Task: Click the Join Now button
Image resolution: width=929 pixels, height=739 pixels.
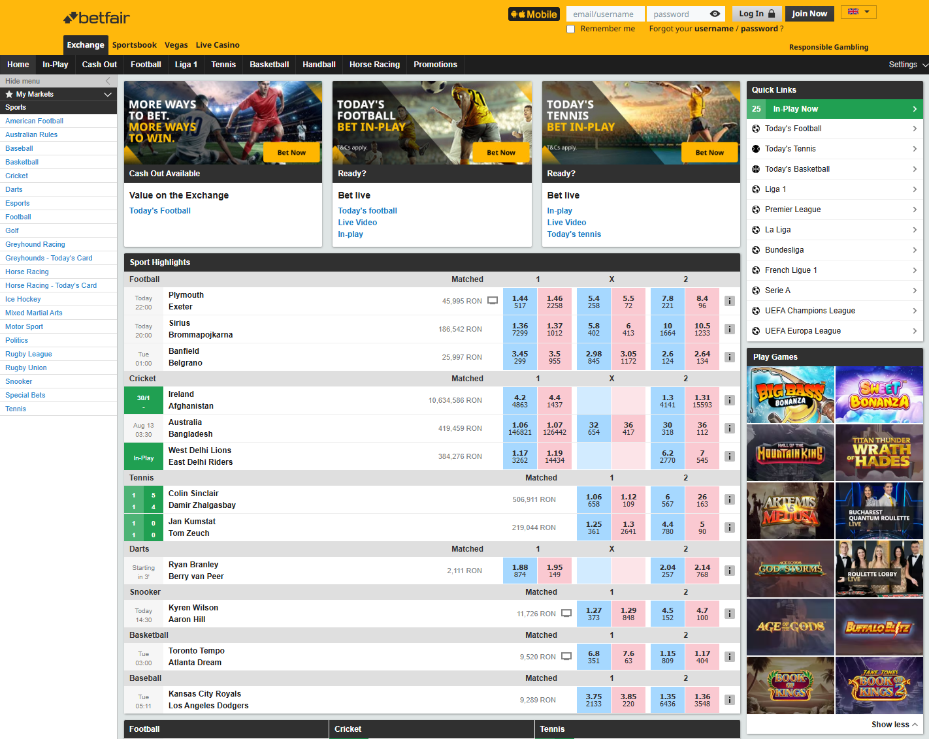Action: click(x=809, y=14)
